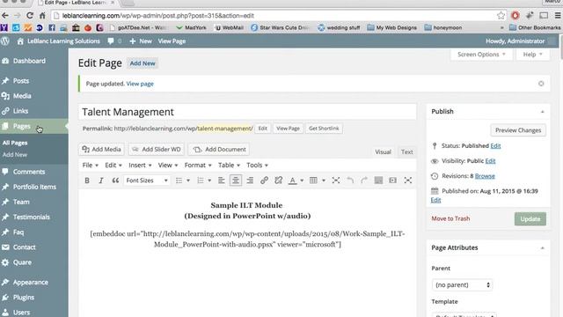This screenshot has height=317, width=563.
Task: Click Get Shortlink button
Action: 324,129
